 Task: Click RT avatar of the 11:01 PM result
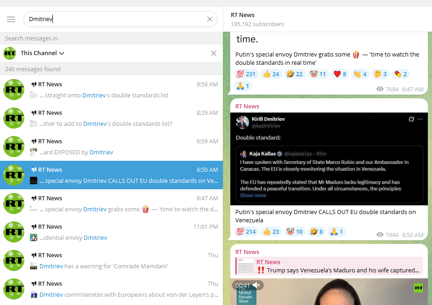(x=14, y=232)
